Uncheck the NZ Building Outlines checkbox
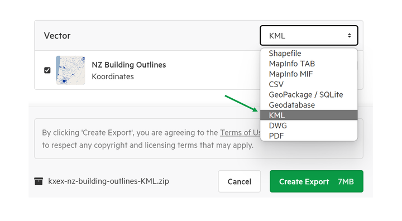The width and height of the screenshot is (402, 221). click(47, 70)
